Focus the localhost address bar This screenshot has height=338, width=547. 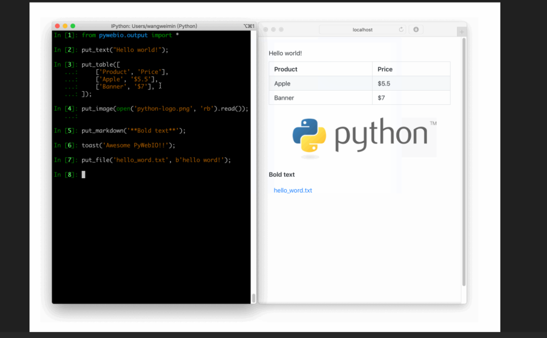point(362,30)
